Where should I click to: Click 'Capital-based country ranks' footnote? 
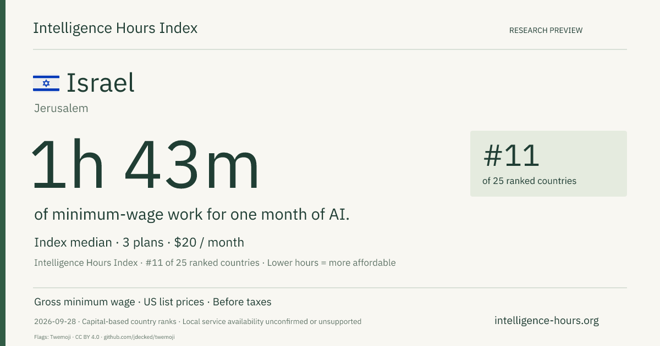click(x=129, y=321)
